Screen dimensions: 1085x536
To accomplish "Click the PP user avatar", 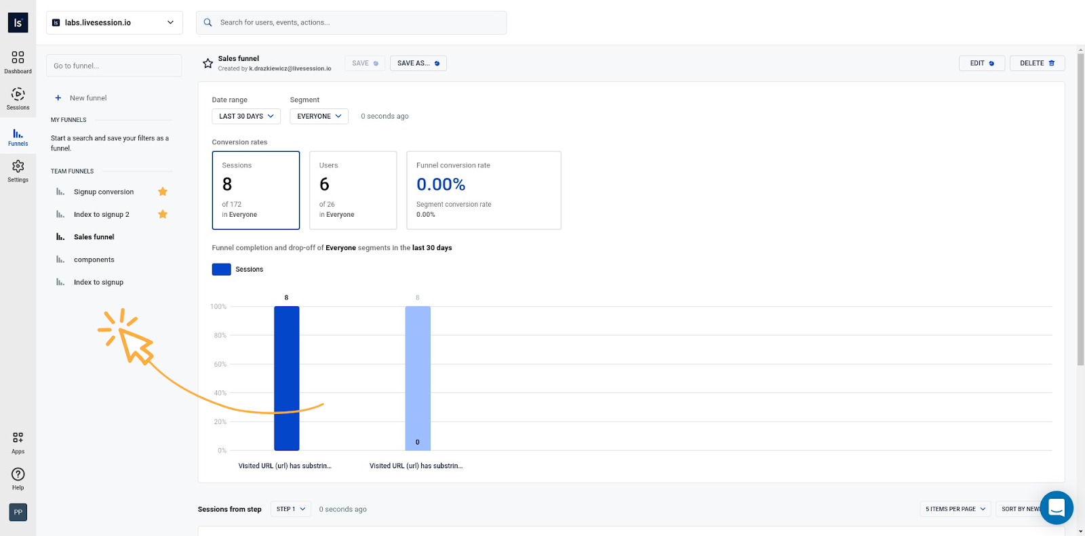I will pyautogui.click(x=18, y=512).
